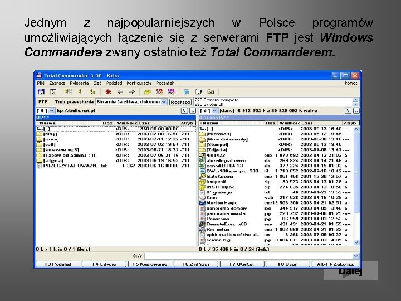401x301 pixels.
Task: Click the blue computer toolbar icon
Action: pyautogui.click(x=187, y=91)
